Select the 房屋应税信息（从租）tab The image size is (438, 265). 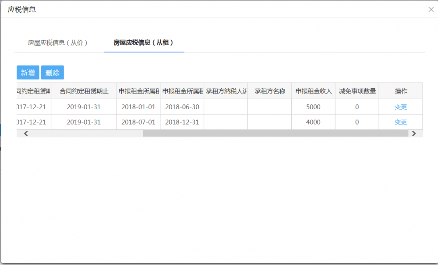coord(144,43)
